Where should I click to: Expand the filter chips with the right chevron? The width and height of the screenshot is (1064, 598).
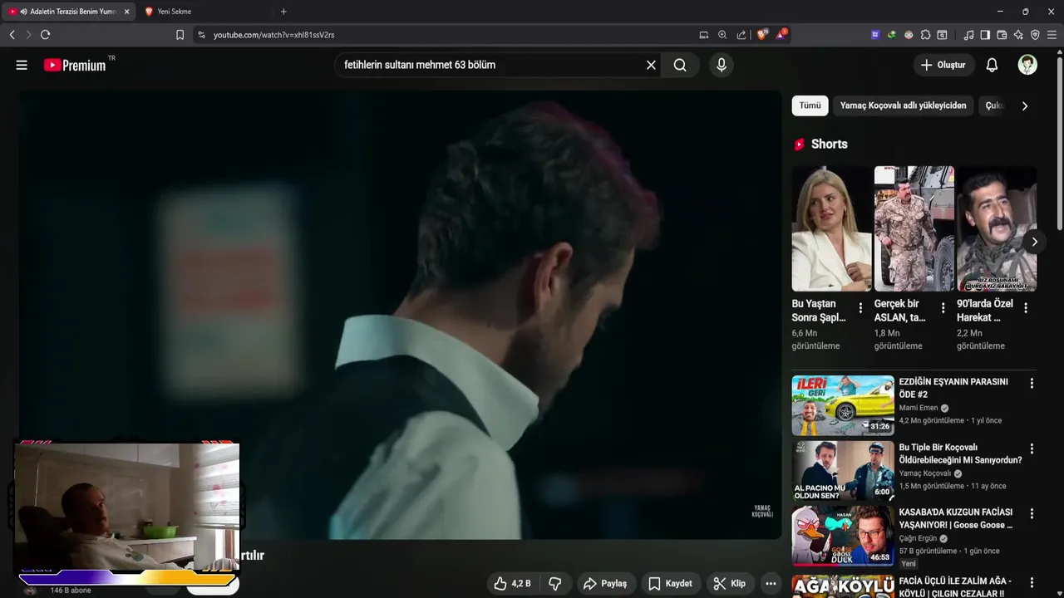pos(1024,105)
